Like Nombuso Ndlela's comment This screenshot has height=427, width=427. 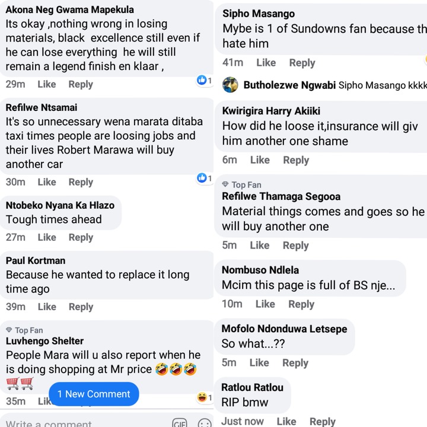(265, 304)
